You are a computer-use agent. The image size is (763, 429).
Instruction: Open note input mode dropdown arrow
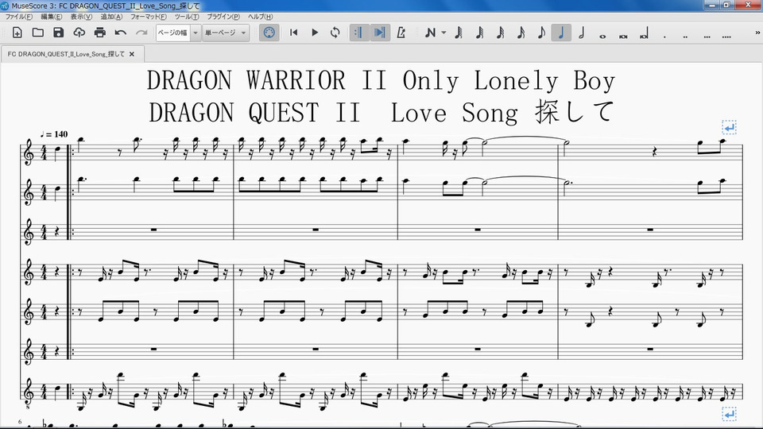(443, 33)
